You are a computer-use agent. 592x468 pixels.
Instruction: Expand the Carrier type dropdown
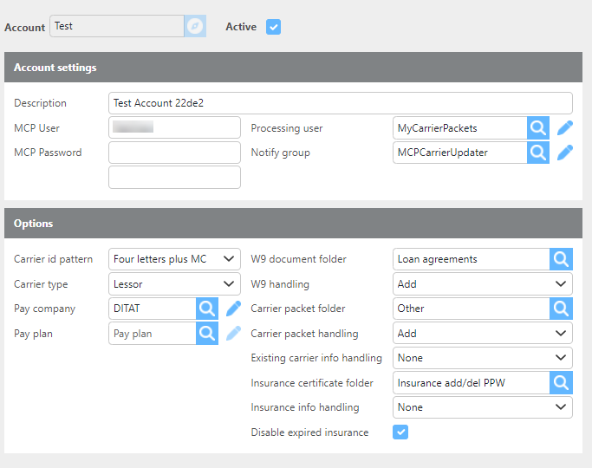(174, 284)
